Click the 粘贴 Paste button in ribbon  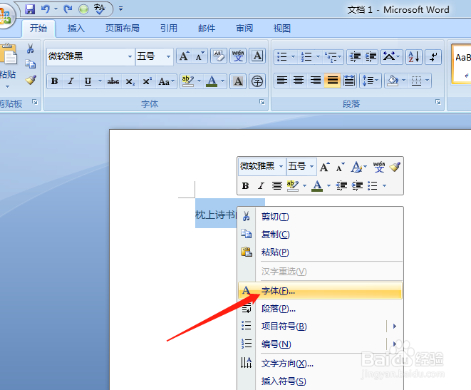8,66
